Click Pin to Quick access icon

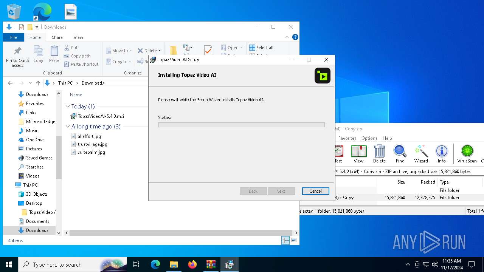(x=17, y=57)
